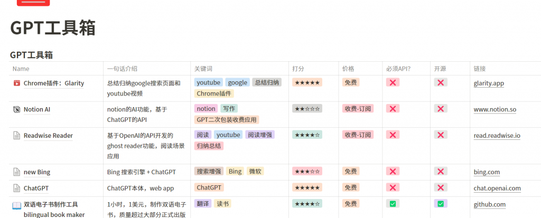Select Glarity's five-star rating tag
The height and width of the screenshot is (218, 541).
307,82
